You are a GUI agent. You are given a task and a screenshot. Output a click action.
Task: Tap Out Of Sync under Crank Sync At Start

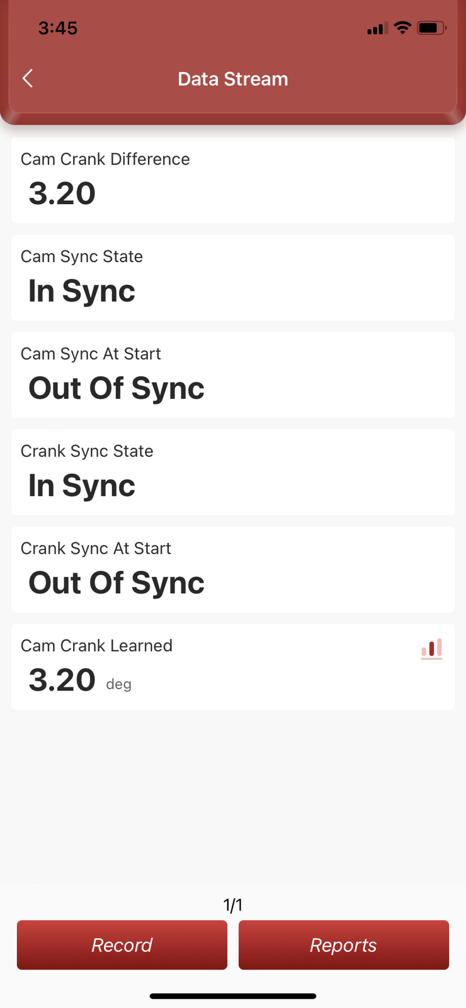(x=116, y=583)
